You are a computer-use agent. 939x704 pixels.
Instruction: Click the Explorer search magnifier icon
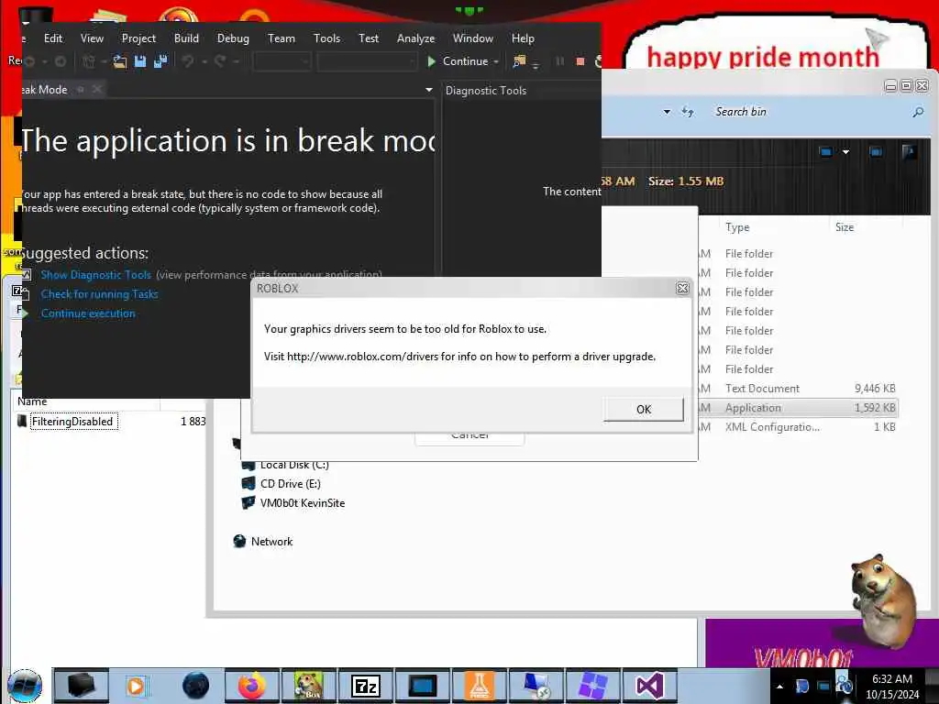click(x=917, y=112)
